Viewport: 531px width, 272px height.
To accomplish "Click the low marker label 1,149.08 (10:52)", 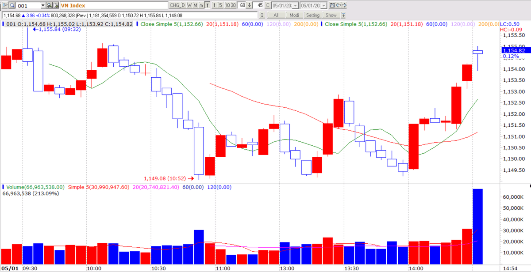I will tap(169, 178).
